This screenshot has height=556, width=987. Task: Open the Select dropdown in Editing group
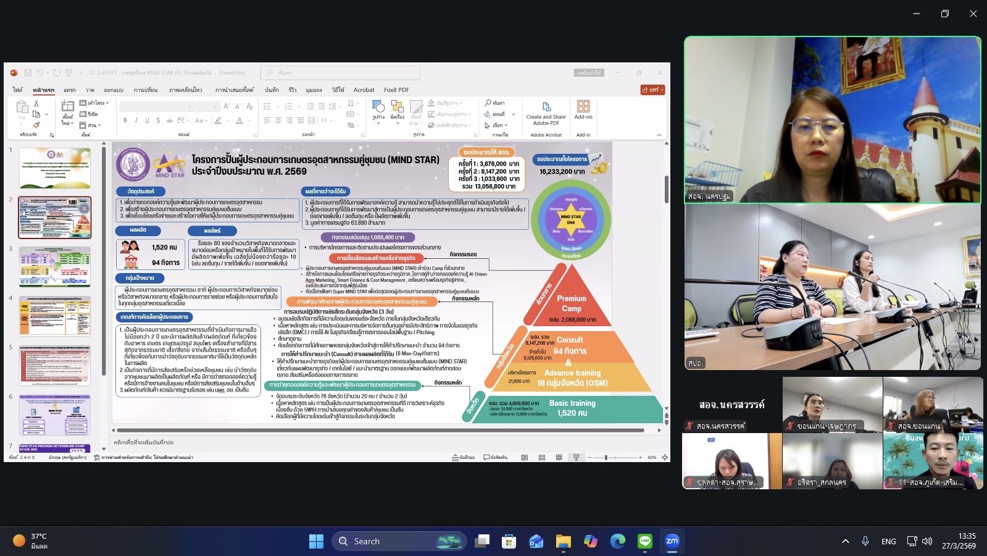[498, 125]
